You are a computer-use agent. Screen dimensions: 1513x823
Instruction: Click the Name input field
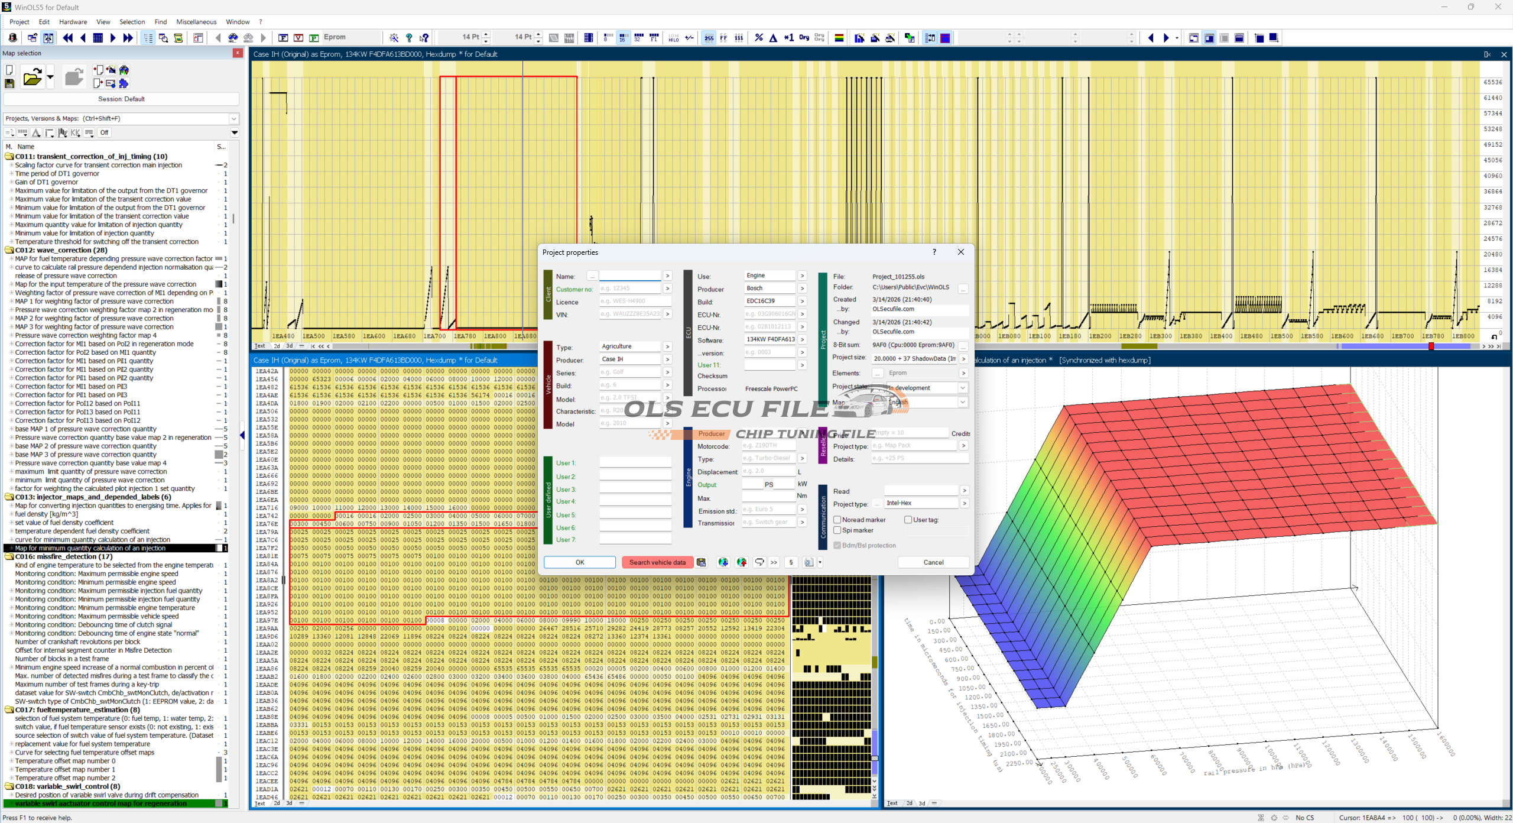pos(629,276)
